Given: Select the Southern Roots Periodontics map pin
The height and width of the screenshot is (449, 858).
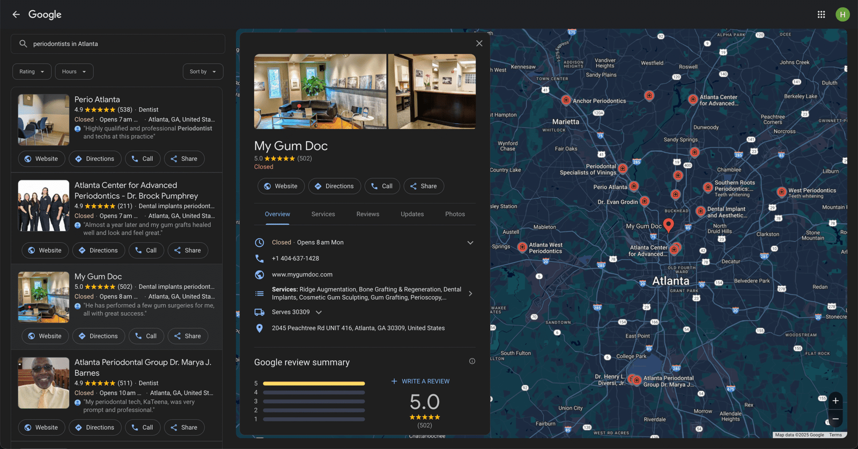Looking at the screenshot, I should 708,188.
